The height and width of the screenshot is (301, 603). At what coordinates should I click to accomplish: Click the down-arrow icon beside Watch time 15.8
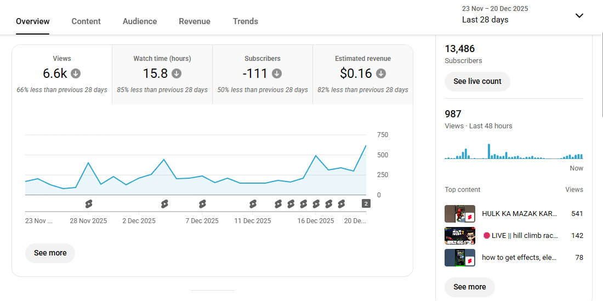[177, 73]
